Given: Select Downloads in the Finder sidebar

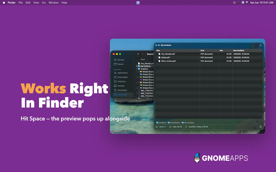Looking at the screenshot, I should (x=123, y=95).
